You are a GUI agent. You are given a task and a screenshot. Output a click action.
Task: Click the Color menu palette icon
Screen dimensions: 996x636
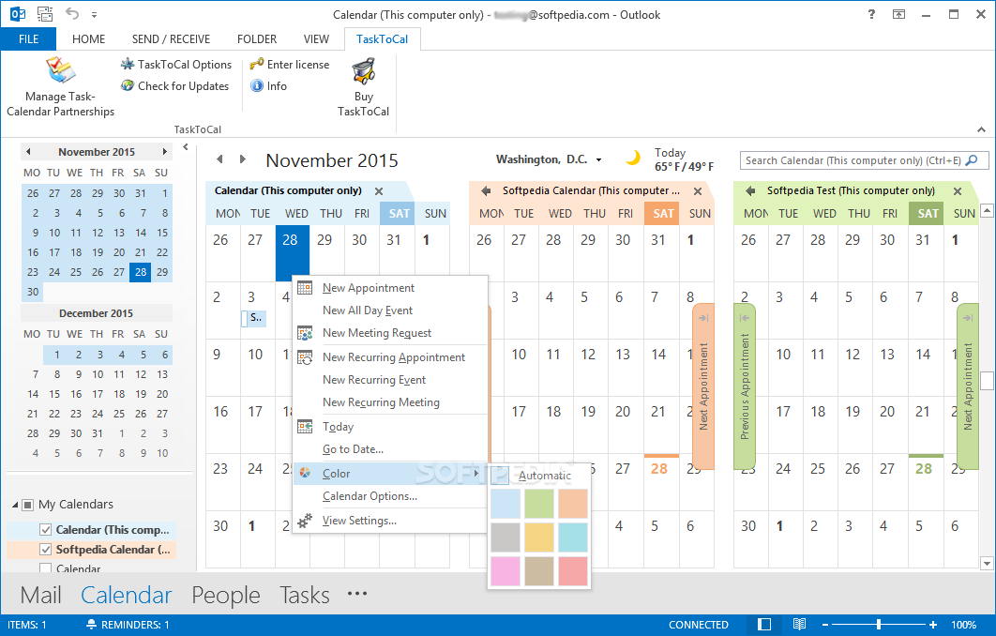[x=305, y=473]
